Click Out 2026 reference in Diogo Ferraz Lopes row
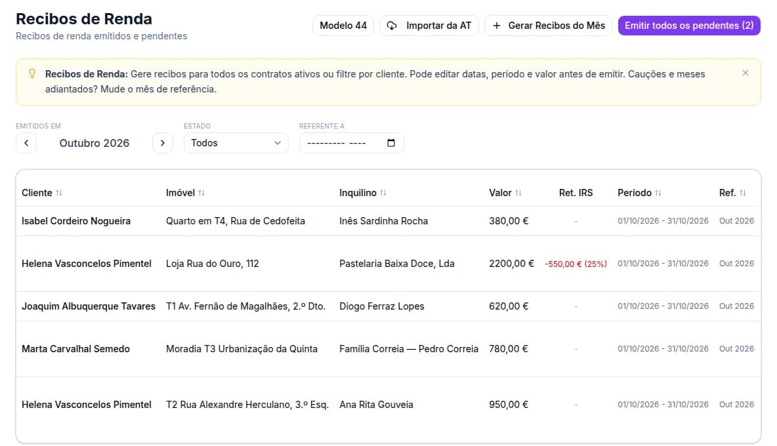Viewport: 777px width, 446px height. (x=736, y=306)
